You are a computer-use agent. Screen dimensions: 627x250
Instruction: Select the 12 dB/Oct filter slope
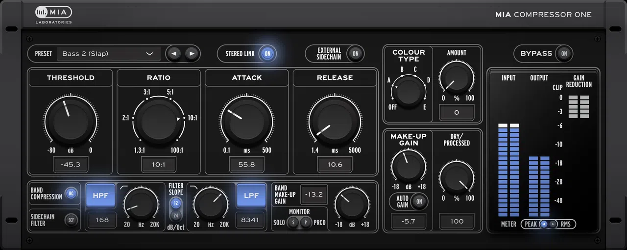coord(176,203)
